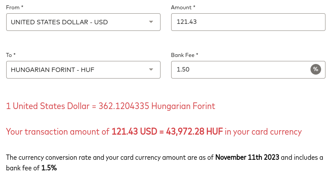Click the Bank Fee * field label
Image resolution: width=333 pixels, height=177 pixels.
pos(184,55)
